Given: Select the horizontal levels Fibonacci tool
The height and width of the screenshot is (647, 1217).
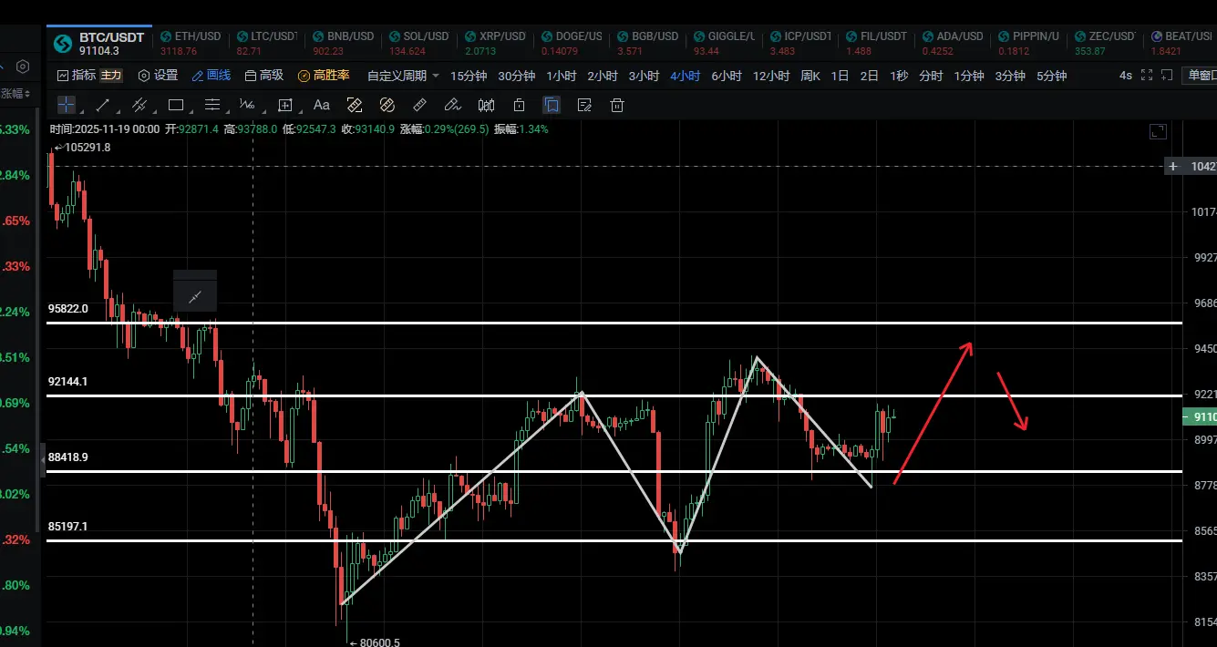Looking at the screenshot, I should (x=212, y=105).
